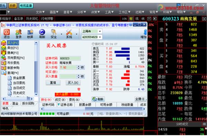Click the 备忘录 tab in main window
The image size is (207, 138).
(x=19, y=19)
